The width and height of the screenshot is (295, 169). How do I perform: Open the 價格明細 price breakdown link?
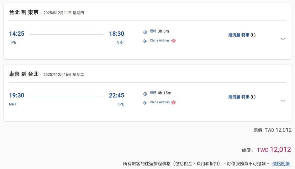(281, 164)
